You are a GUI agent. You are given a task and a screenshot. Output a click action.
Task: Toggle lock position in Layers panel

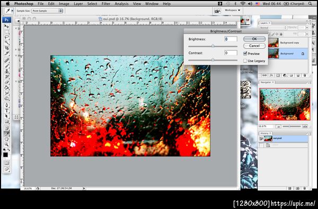tap(277, 34)
